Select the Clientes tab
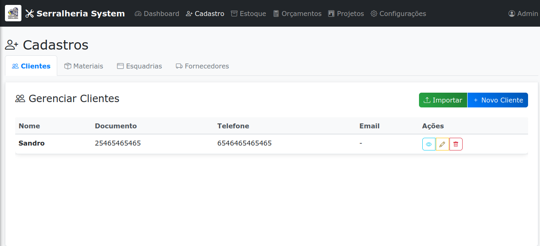The image size is (540, 246). click(31, 66)
